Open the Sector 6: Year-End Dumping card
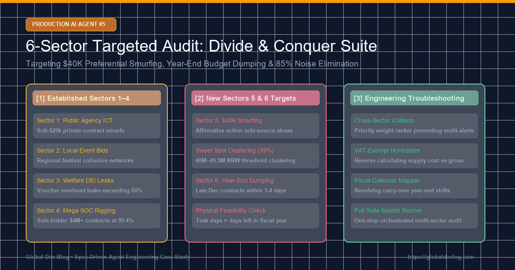 (255, 186)
